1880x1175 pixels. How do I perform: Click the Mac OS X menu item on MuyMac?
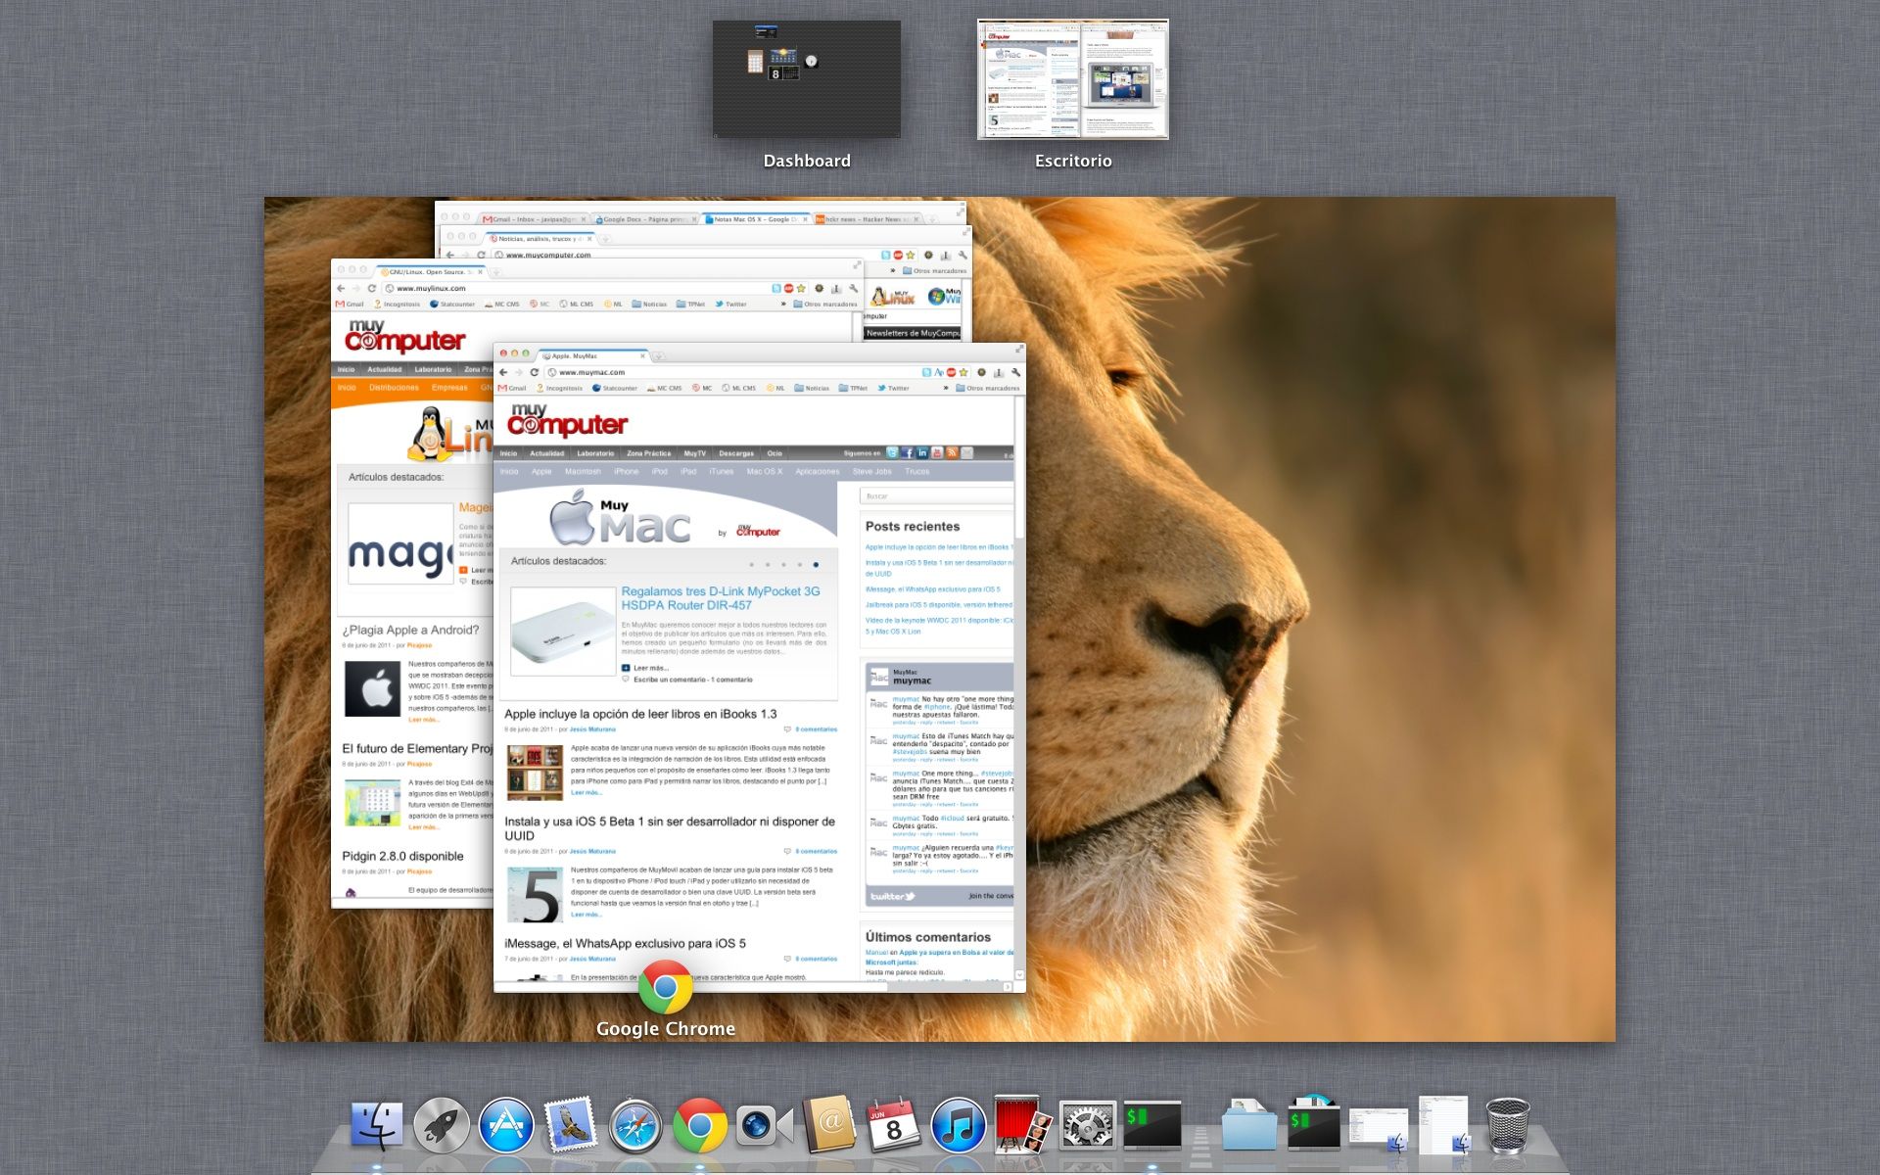(764, 471)
